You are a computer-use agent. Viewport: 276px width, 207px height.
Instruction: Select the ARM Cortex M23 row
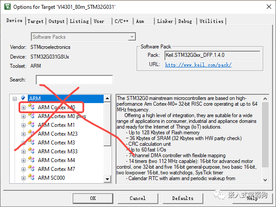58,133
